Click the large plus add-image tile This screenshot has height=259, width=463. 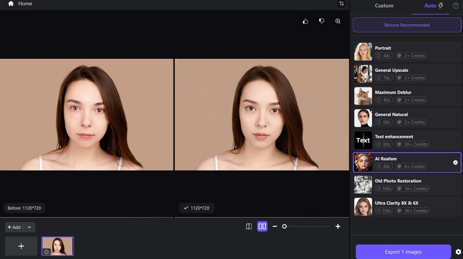coord(21,246)
